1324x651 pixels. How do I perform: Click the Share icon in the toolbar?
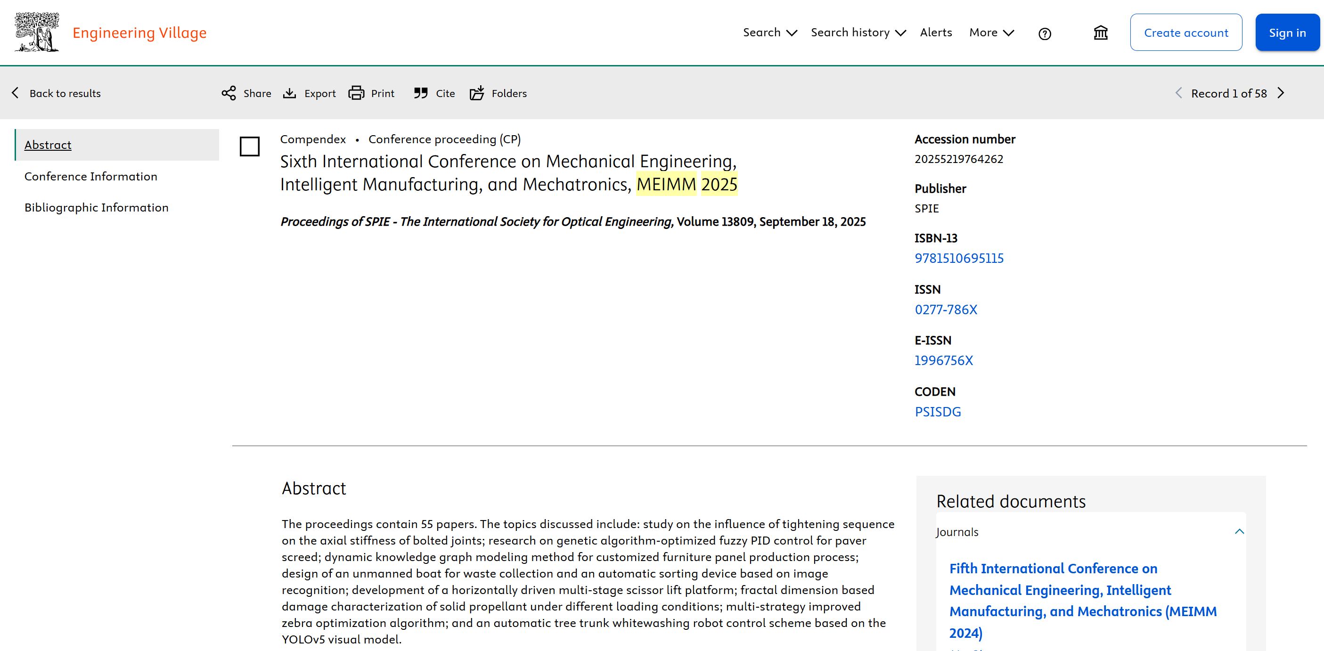229,93
